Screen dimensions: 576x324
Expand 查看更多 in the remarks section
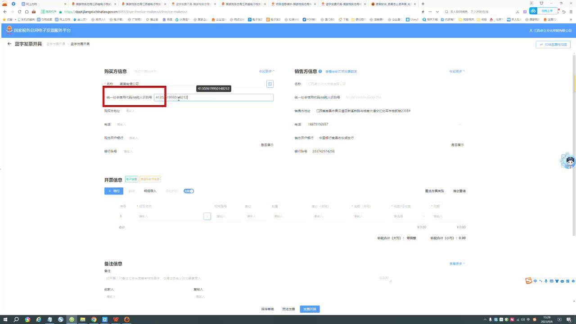(x=456, y=263)
